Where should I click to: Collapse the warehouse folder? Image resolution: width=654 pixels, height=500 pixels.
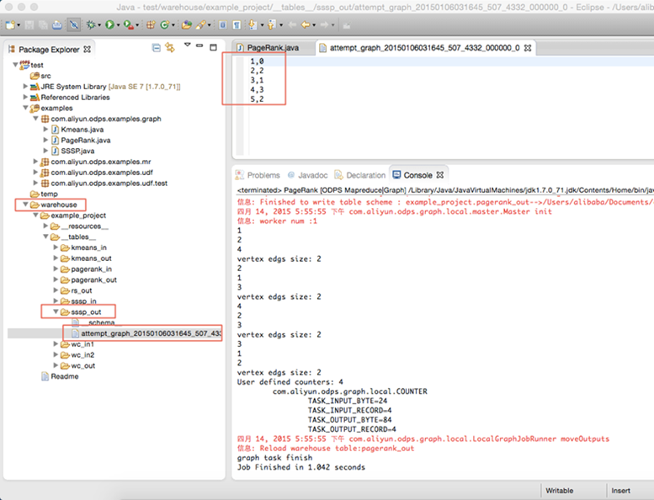coord(25,205)
